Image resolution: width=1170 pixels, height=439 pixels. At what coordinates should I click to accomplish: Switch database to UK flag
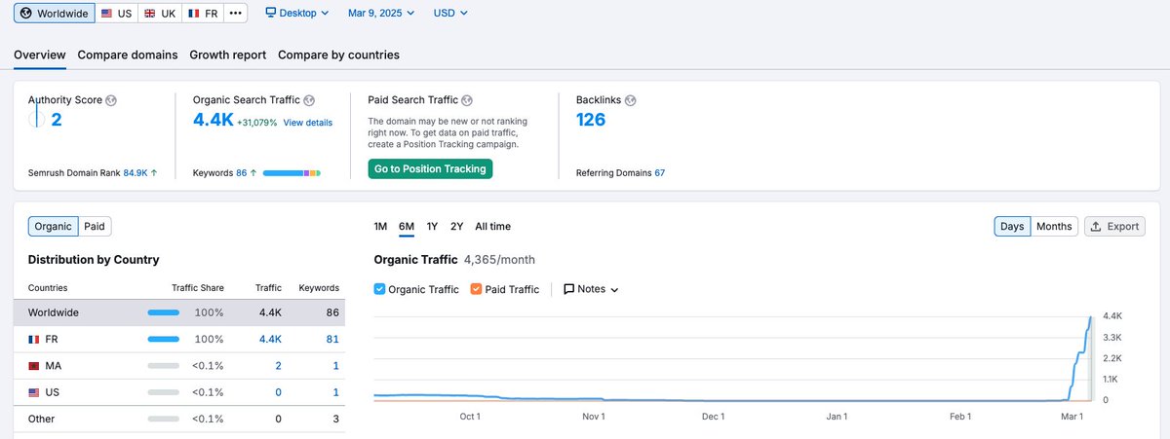pyautogui.click(x=159, y=14)
